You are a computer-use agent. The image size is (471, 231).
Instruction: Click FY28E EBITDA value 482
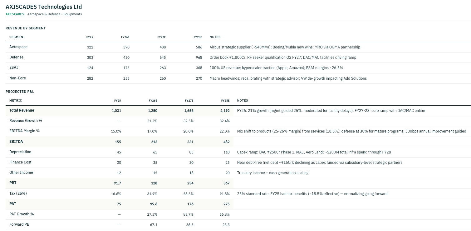226,142
